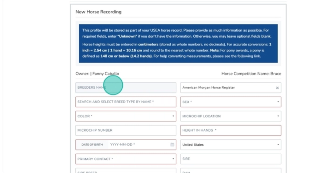The width and height of the screenshot is (316, 173).
Task: Focus the Sire text field
Action: point(231,159)
